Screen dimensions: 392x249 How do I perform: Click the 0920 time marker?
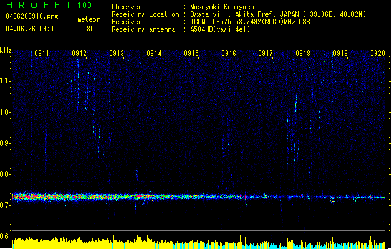pos(378,54)
